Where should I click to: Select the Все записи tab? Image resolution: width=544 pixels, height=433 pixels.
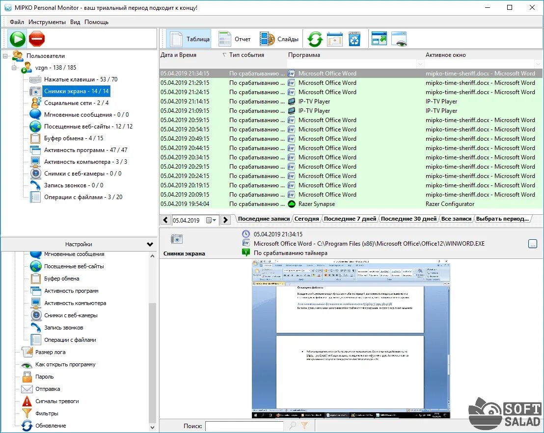[x=456, y=219]
